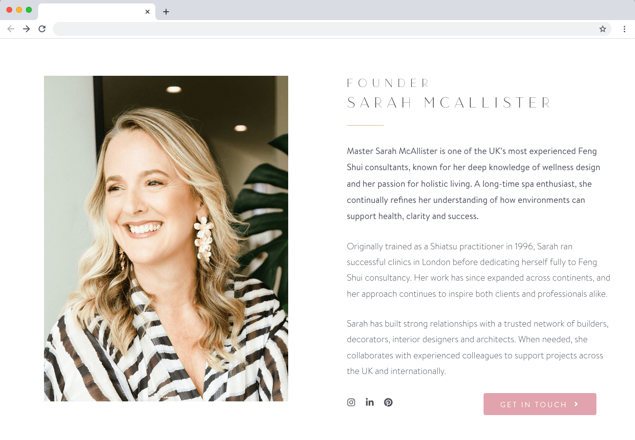Screen dimensions: 635x440
Task: Click the Get In Touch button
Action: [x=540, y=404]
